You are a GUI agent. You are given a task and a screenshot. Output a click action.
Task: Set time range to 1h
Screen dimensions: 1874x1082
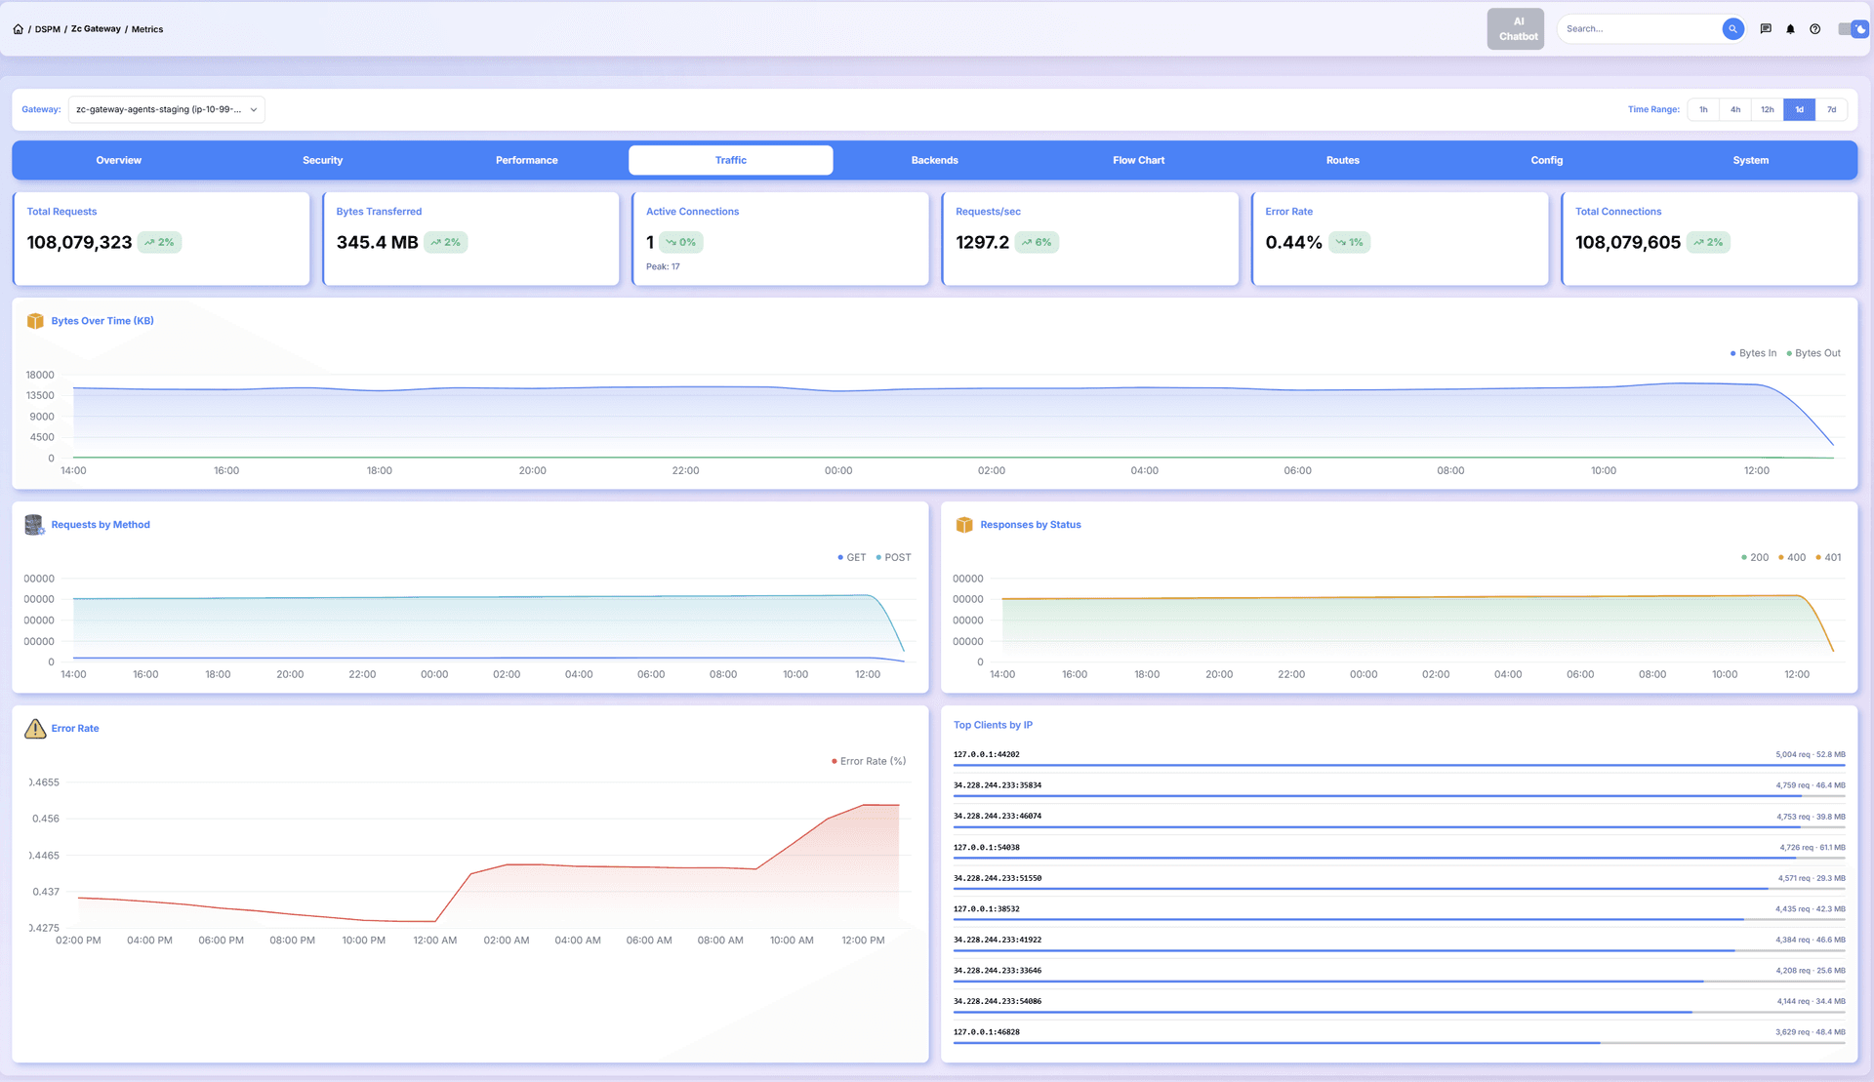click(x=1703, y=109)
